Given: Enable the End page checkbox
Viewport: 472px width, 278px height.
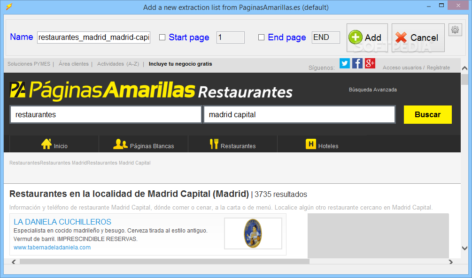Looking at the screenshot, I should (261, 37).
